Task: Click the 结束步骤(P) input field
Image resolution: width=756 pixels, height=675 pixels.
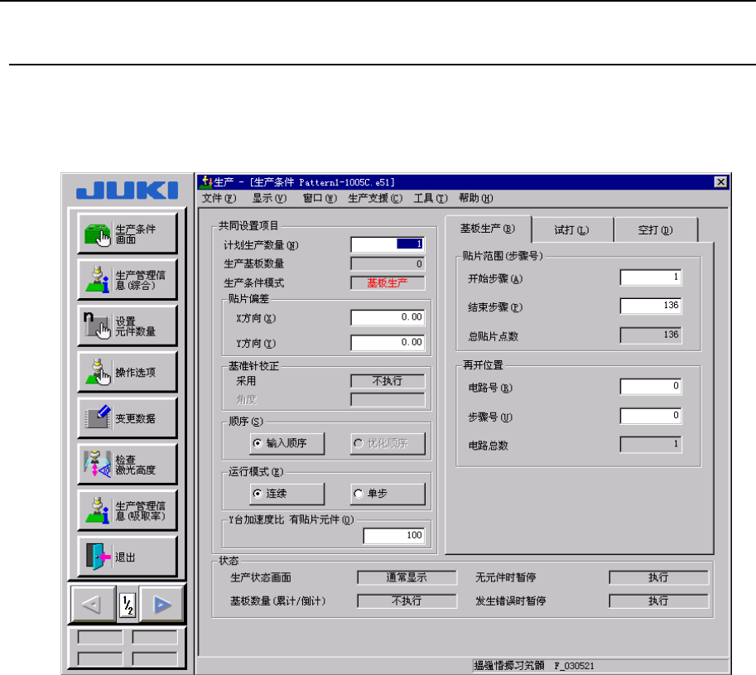Action: (x=650, y=306)
